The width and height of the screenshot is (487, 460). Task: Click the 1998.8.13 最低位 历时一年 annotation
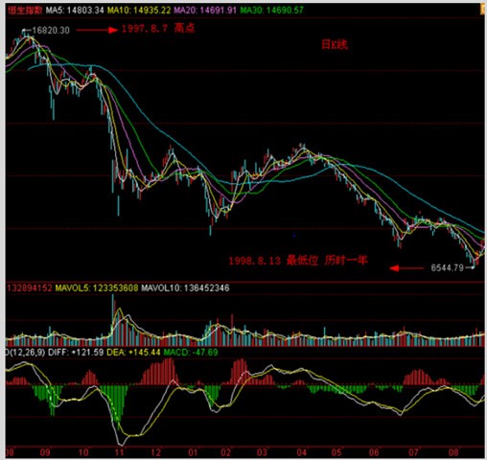(298, 261)
